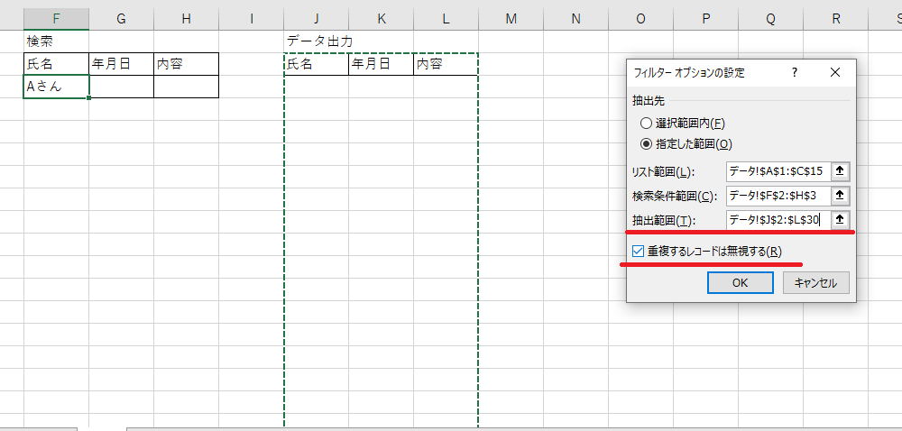Viewport: 902px width, 431px height.
Task: Select column N header
Action: (x=575, y=19)
